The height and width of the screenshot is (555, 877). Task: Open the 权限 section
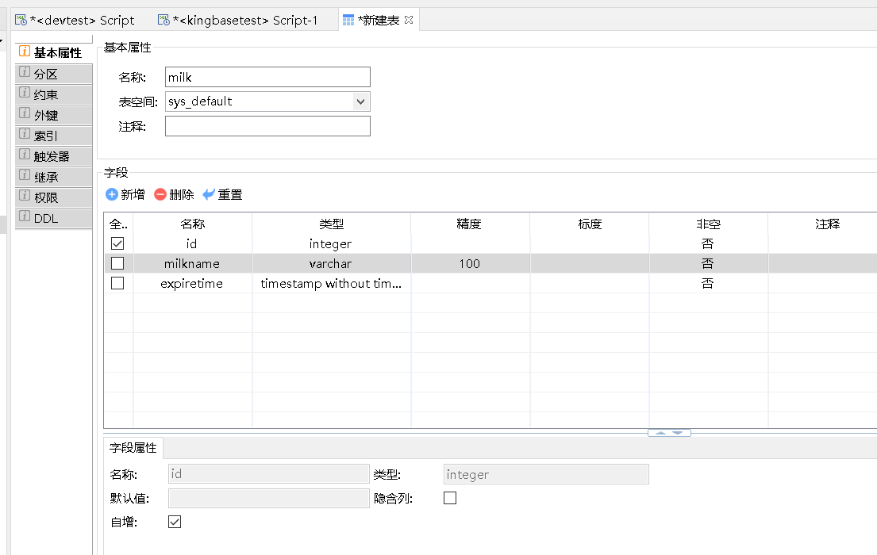click(x=46, y=197)
